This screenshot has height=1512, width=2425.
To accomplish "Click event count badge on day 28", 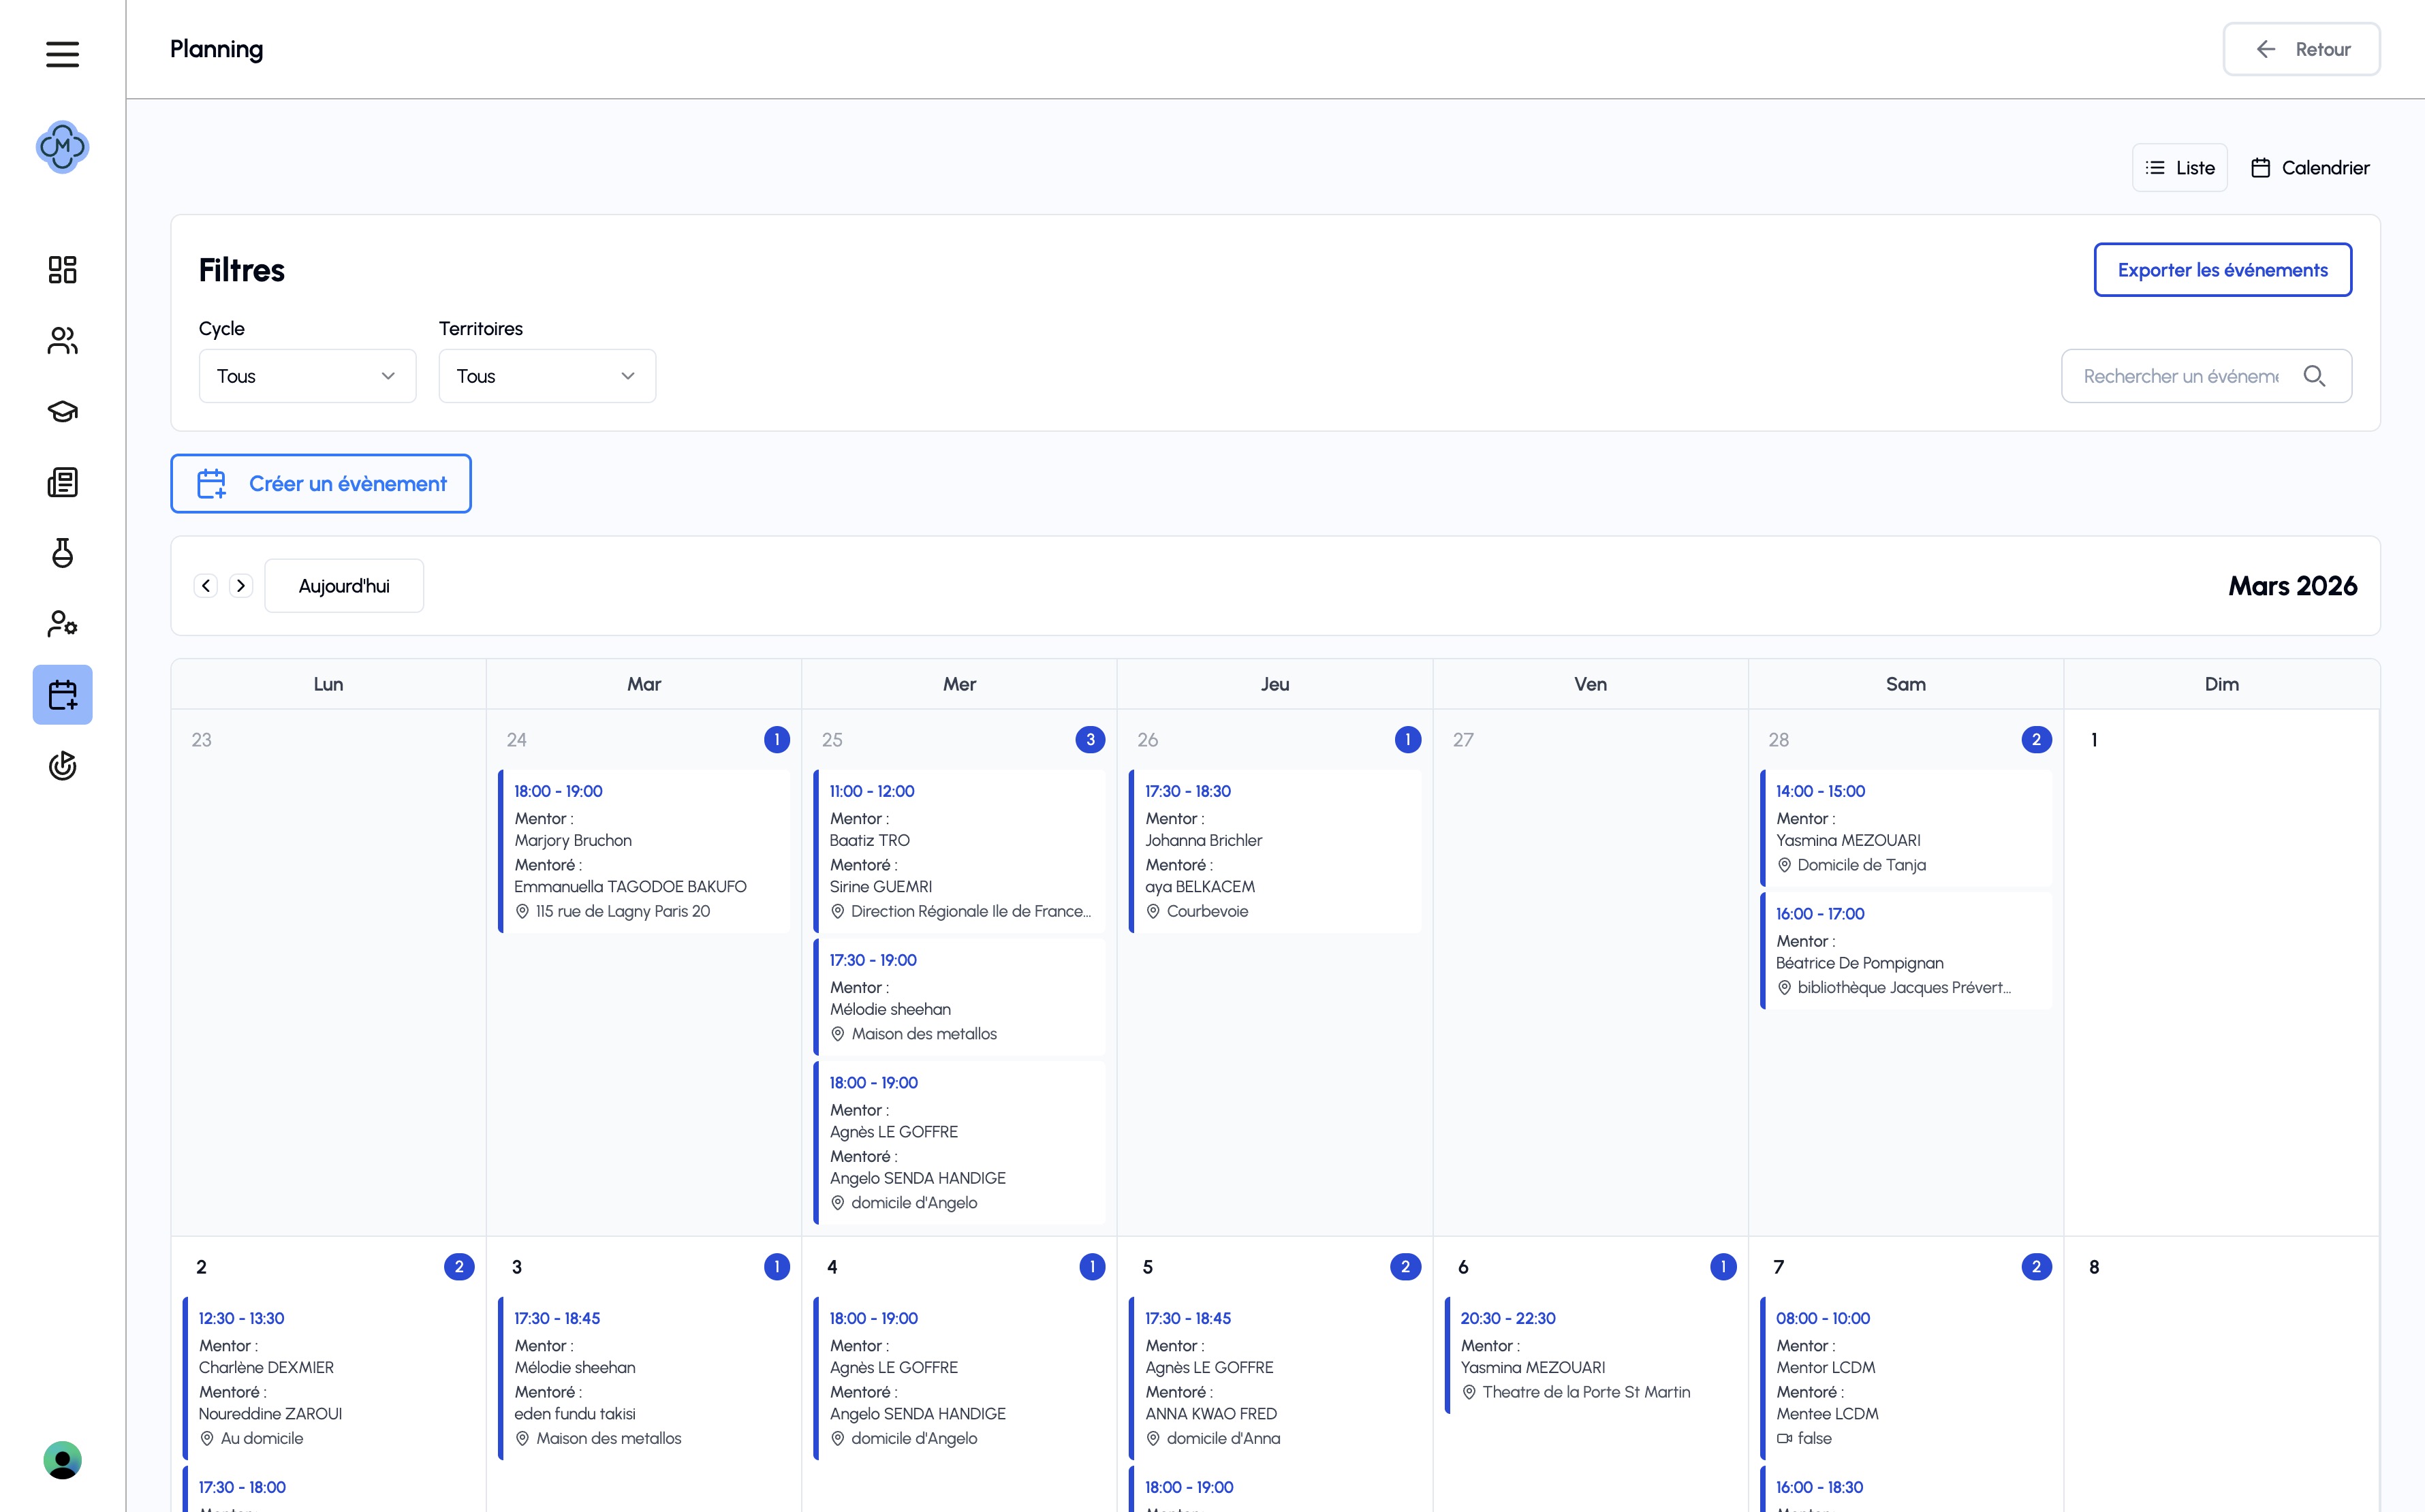I will click(x=2036, y=740).
